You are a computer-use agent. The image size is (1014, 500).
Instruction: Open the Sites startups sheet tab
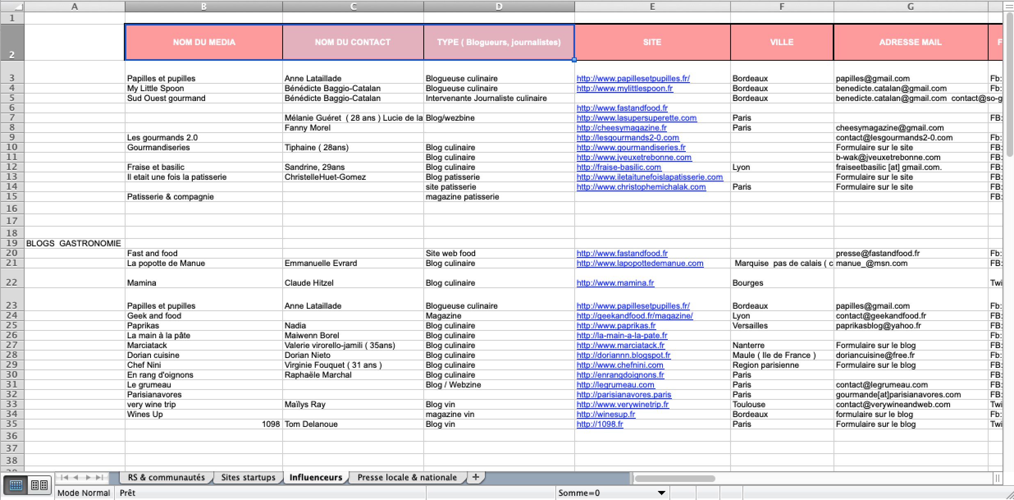point(247,477)
